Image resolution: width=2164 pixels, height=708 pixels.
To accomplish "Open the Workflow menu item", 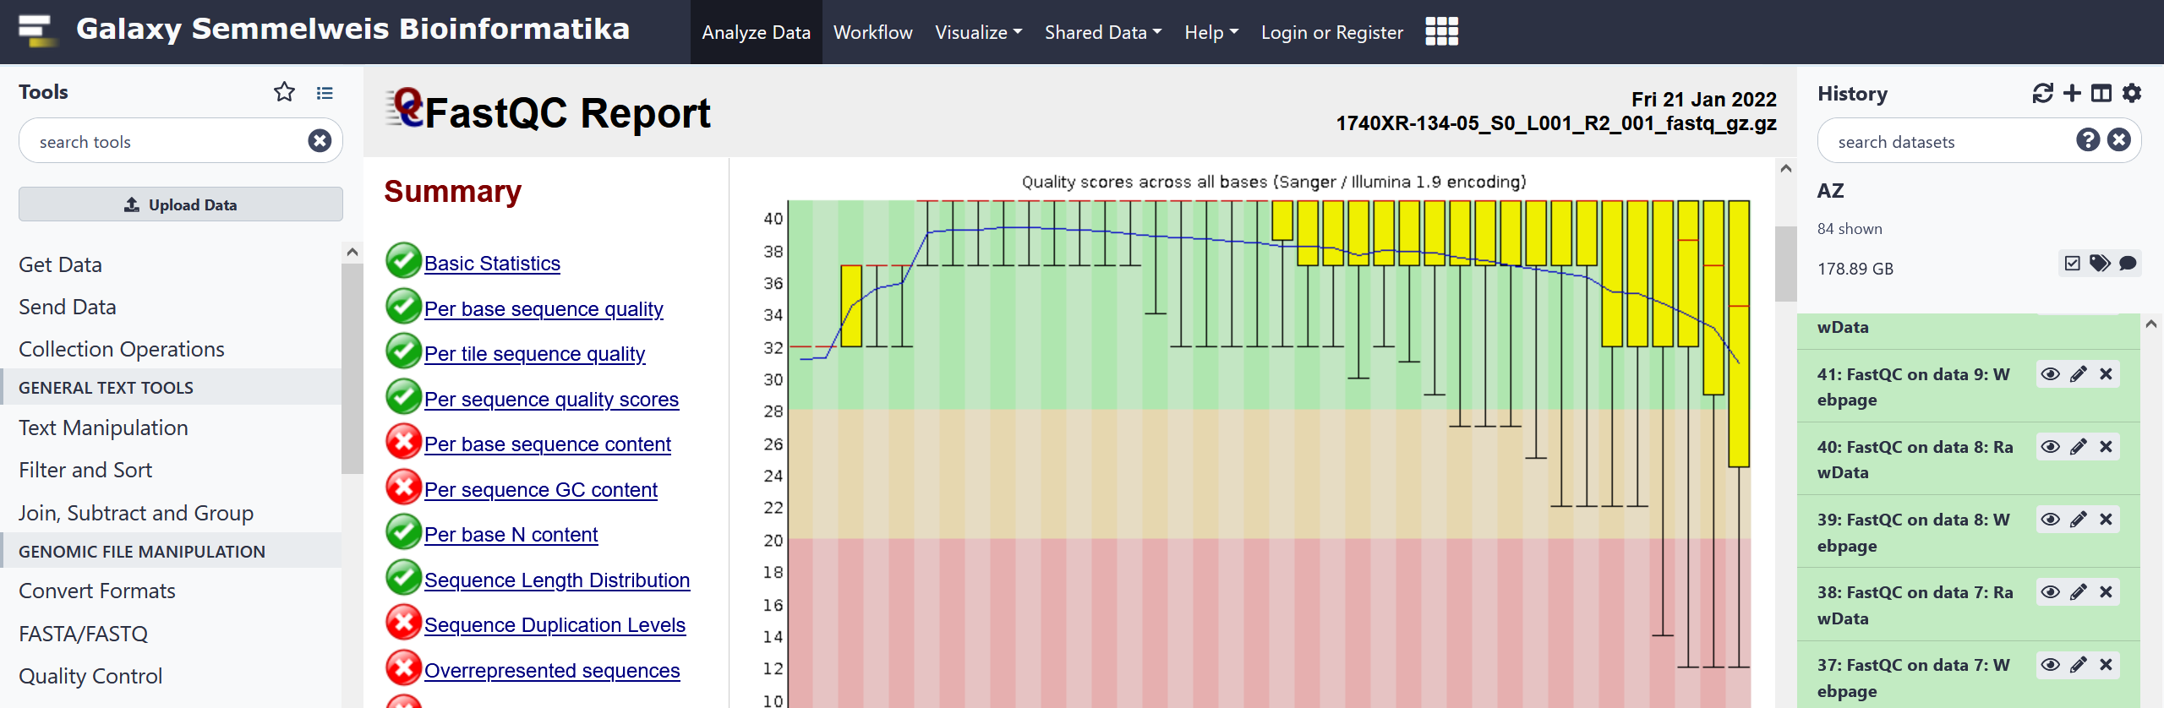I will (x=873, y=32).
